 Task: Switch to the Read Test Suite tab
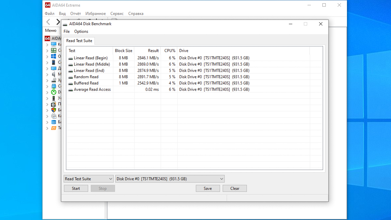pos(79,41)
